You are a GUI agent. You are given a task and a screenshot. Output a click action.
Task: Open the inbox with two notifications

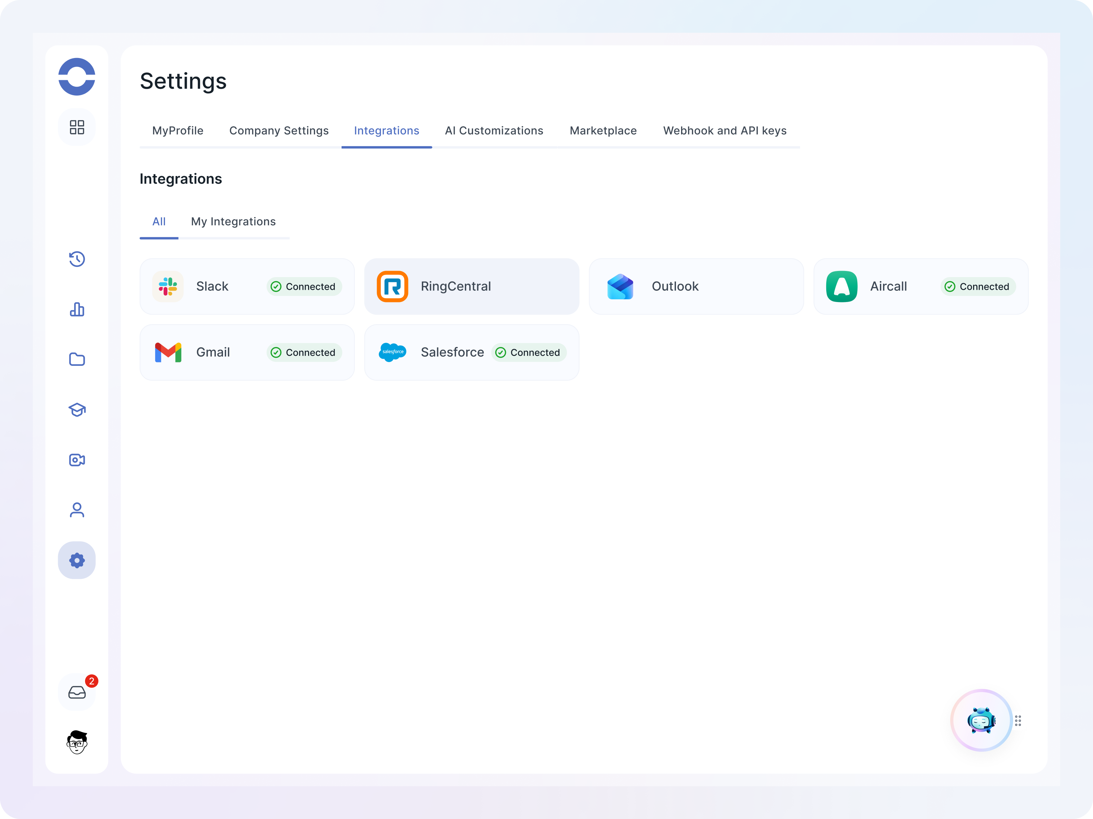pyautogui.click(x=77, y=693)
